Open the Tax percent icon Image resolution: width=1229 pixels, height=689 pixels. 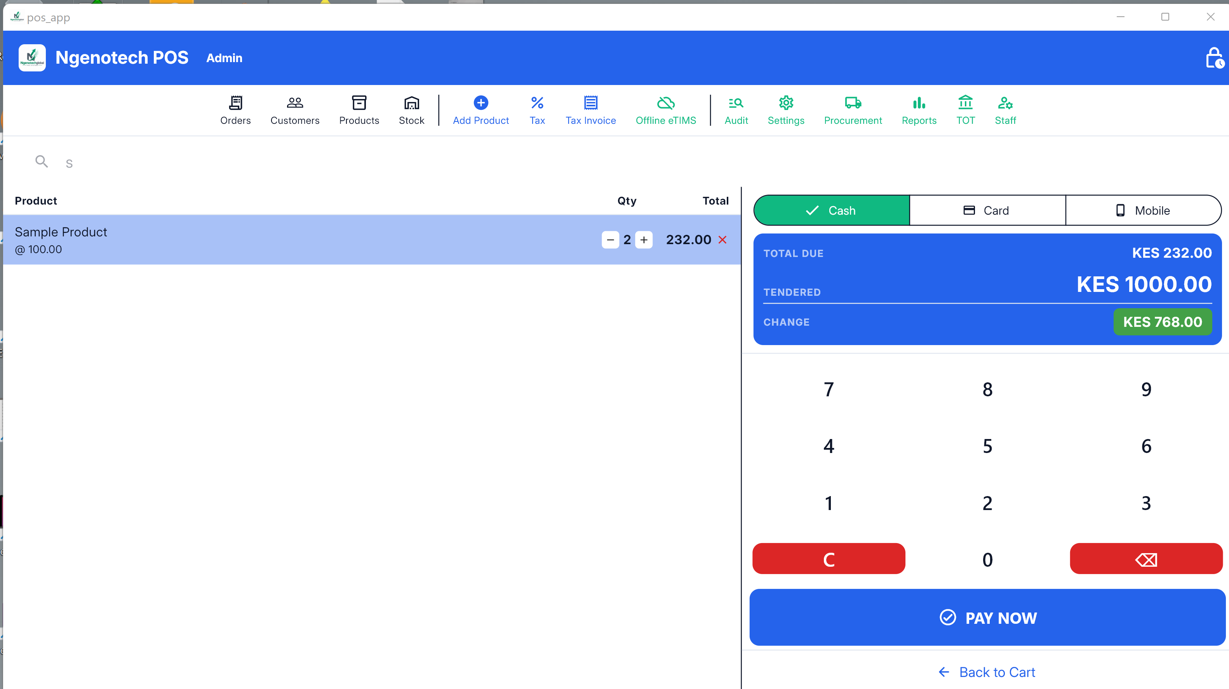(537, 102)
